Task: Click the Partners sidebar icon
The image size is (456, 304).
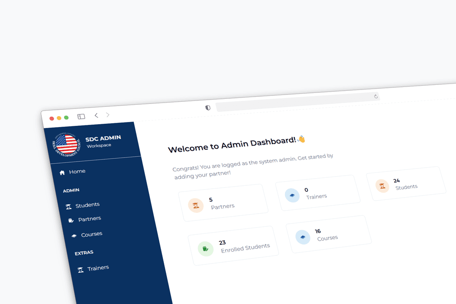Action: click(71, 220)
